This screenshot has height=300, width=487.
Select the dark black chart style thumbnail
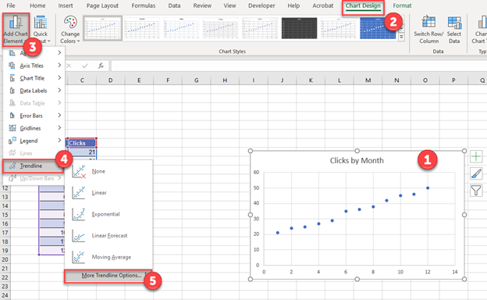tap(299, 28)
